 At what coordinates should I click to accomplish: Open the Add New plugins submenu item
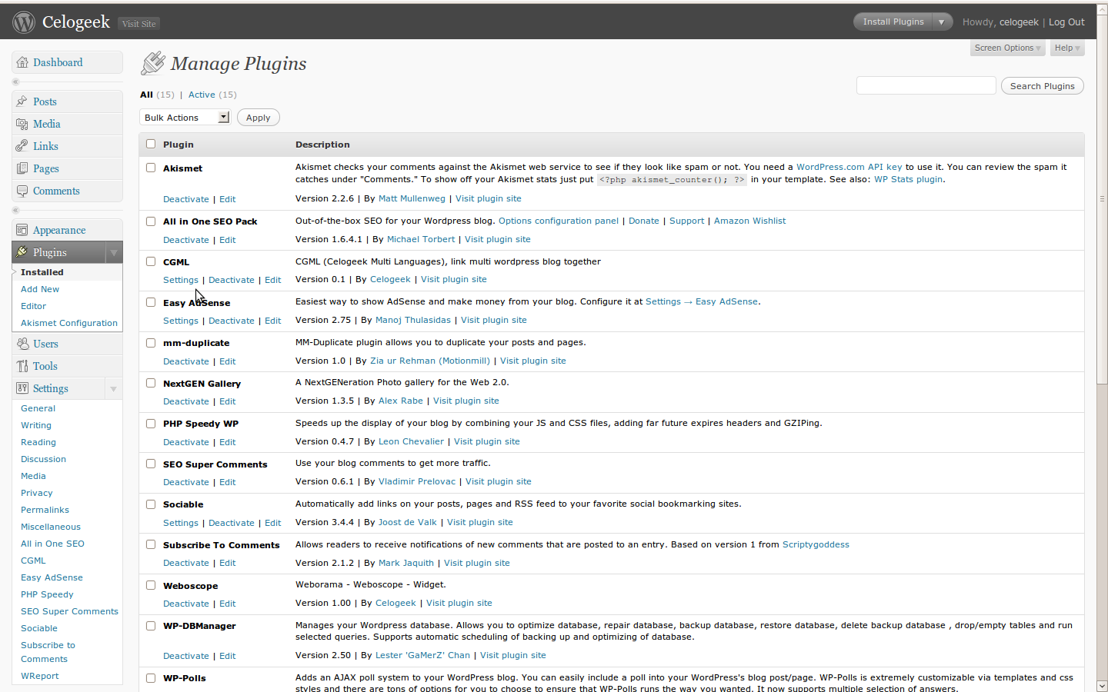[x=40, y=289]
